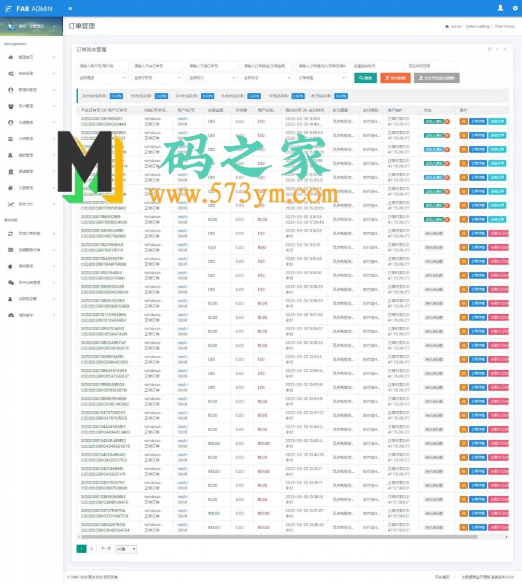Focus the 请输入下游订单号 input field
The height and width of the screenshot is (584, 522).
tap(212, 66)
